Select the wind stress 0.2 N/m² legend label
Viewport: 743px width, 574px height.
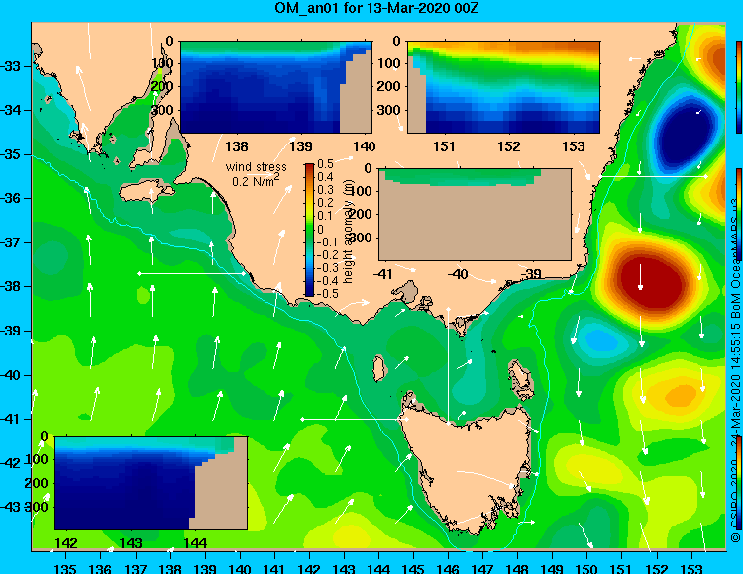(256, 173)
